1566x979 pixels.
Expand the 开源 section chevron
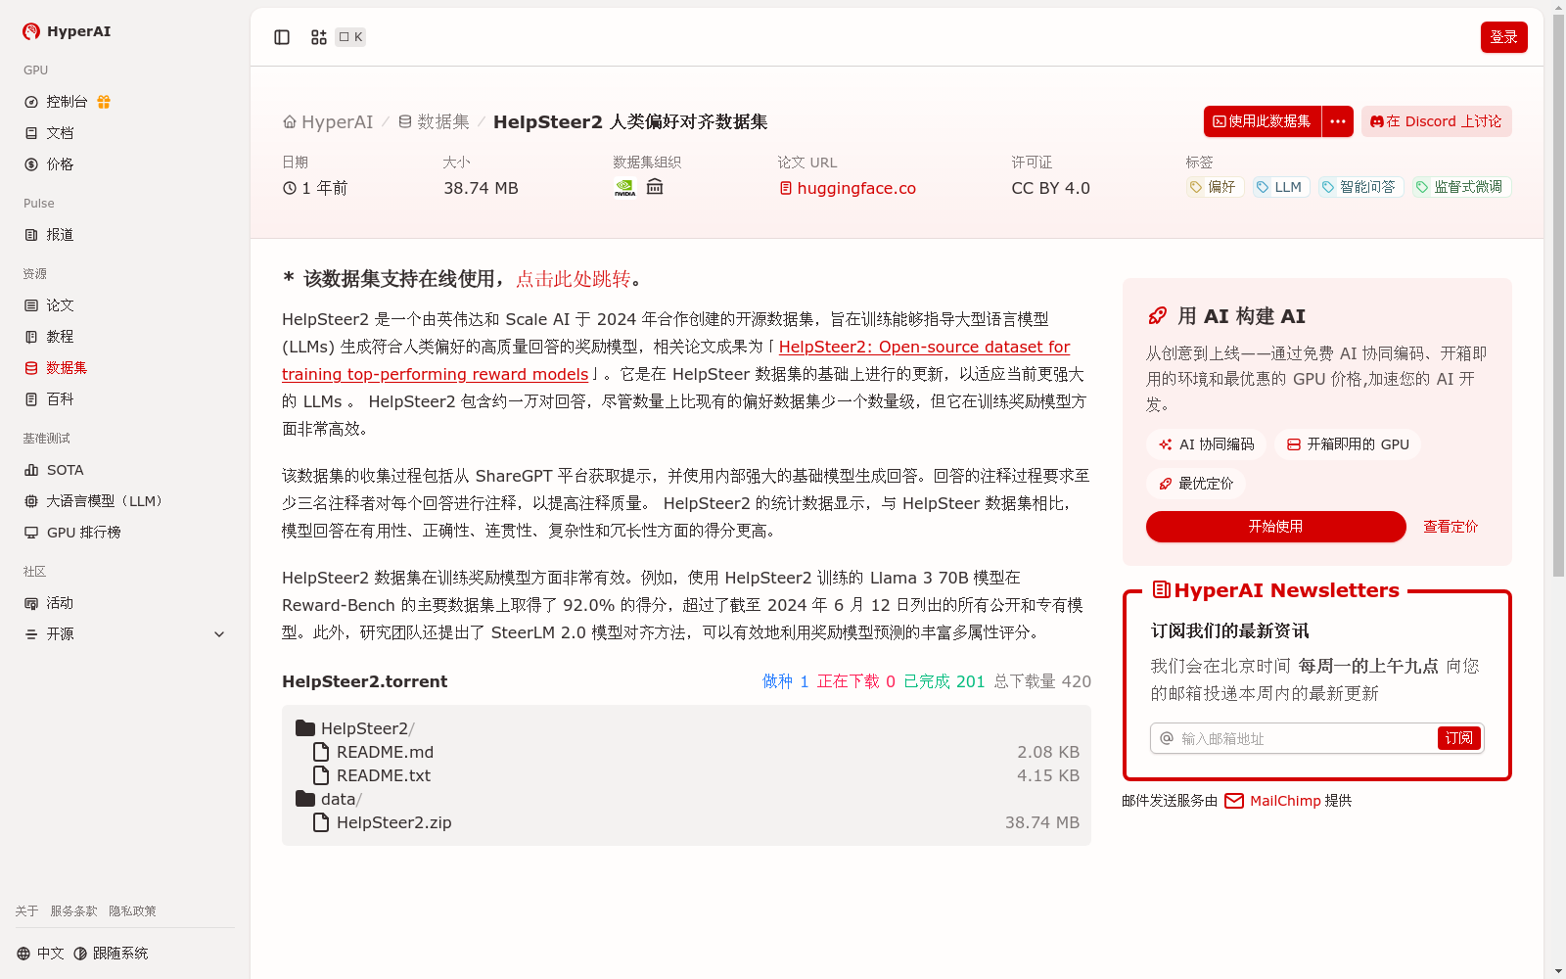coord(219,634)
